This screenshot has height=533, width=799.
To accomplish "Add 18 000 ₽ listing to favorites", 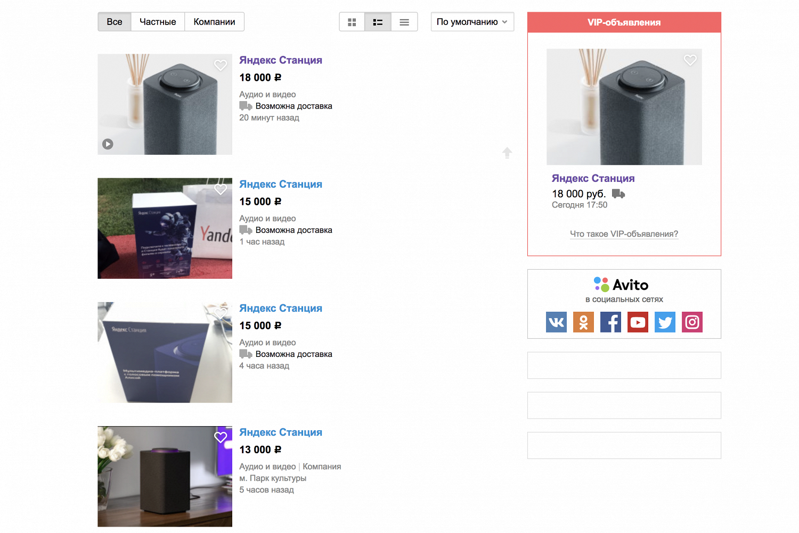I will (221, 65).
